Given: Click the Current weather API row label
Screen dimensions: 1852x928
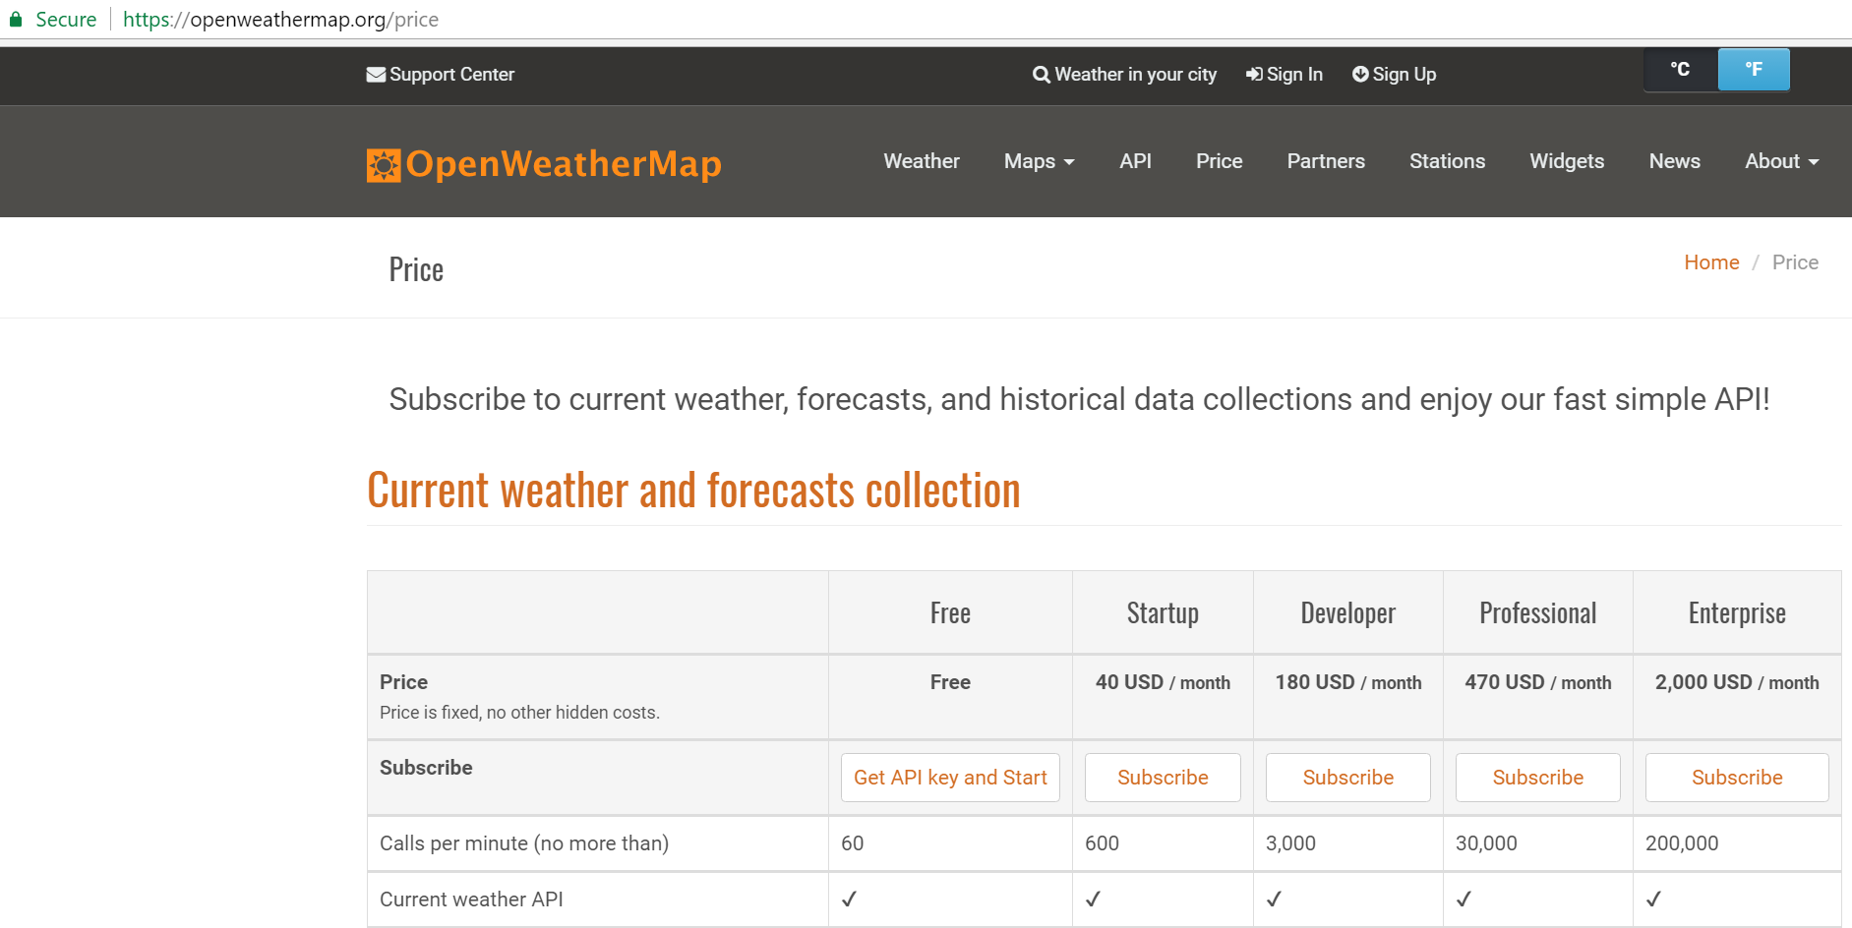Looking at the screenshot, I should 471,899.
